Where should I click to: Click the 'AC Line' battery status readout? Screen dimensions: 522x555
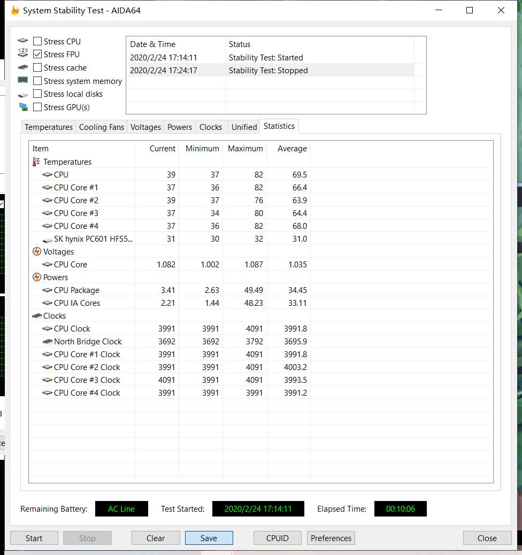(121, 508)
